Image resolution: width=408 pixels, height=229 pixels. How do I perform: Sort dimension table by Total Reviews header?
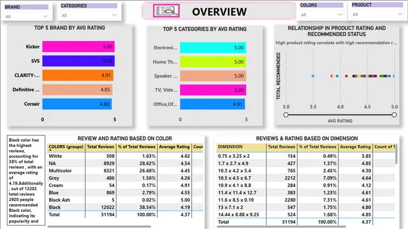point(282,147)
